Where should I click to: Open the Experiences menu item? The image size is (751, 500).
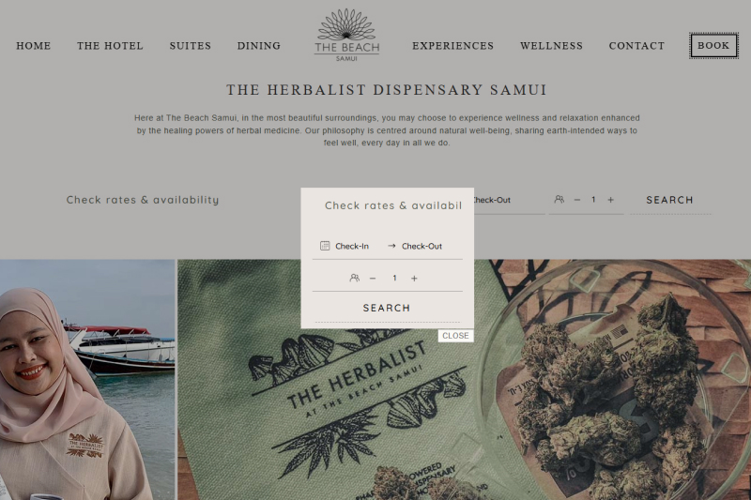click(452, 45)
